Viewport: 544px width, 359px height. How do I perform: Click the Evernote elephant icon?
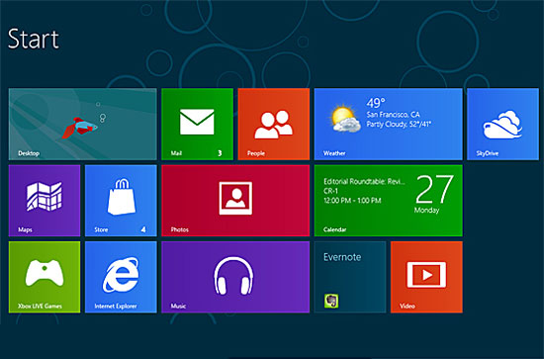pyautogui.click(x=331, y=301)
